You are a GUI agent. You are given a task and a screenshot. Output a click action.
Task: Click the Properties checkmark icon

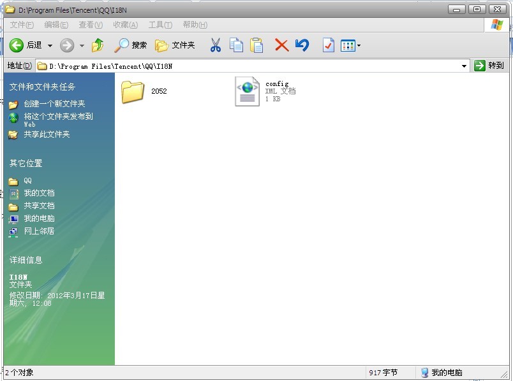(x=328, y=45)
